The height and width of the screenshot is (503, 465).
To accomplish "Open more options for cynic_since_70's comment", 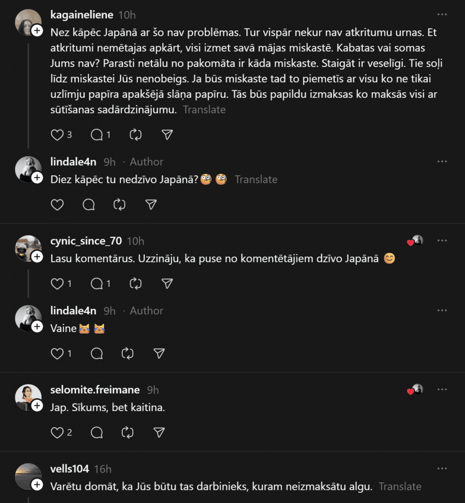I will coord(442,241).
